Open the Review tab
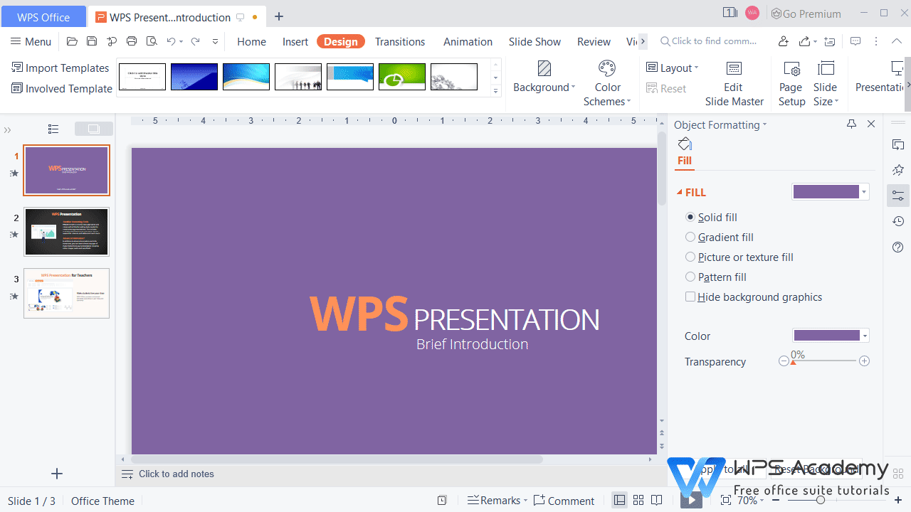 point(594,41)
